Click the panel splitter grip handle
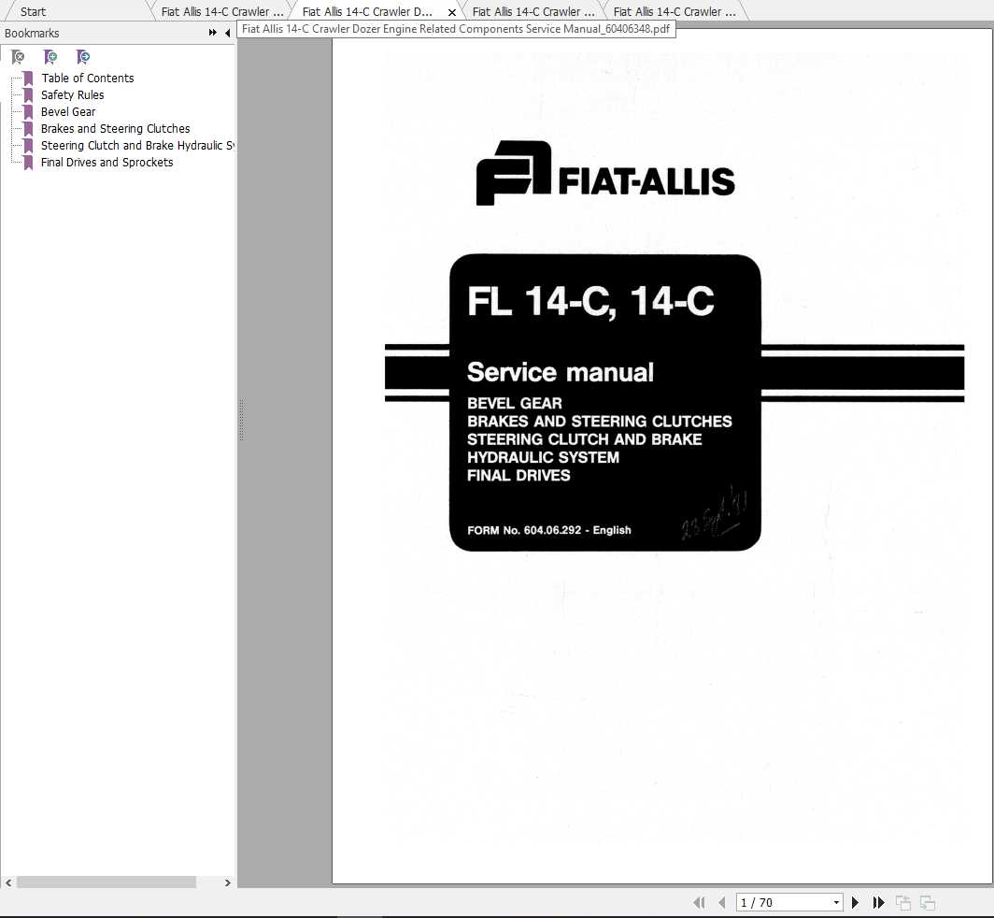The height and width of the screenshot is (918, 994). click(242, 420)
